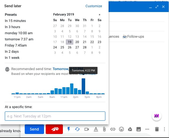
Task: Click the 'At a specific time' input field
Action: 55,116
